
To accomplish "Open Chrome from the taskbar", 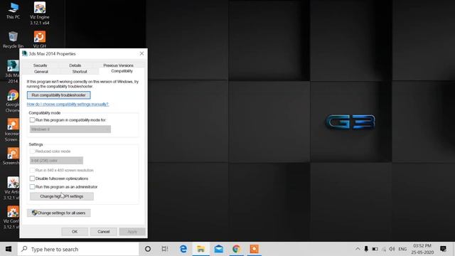I will 236,249.
